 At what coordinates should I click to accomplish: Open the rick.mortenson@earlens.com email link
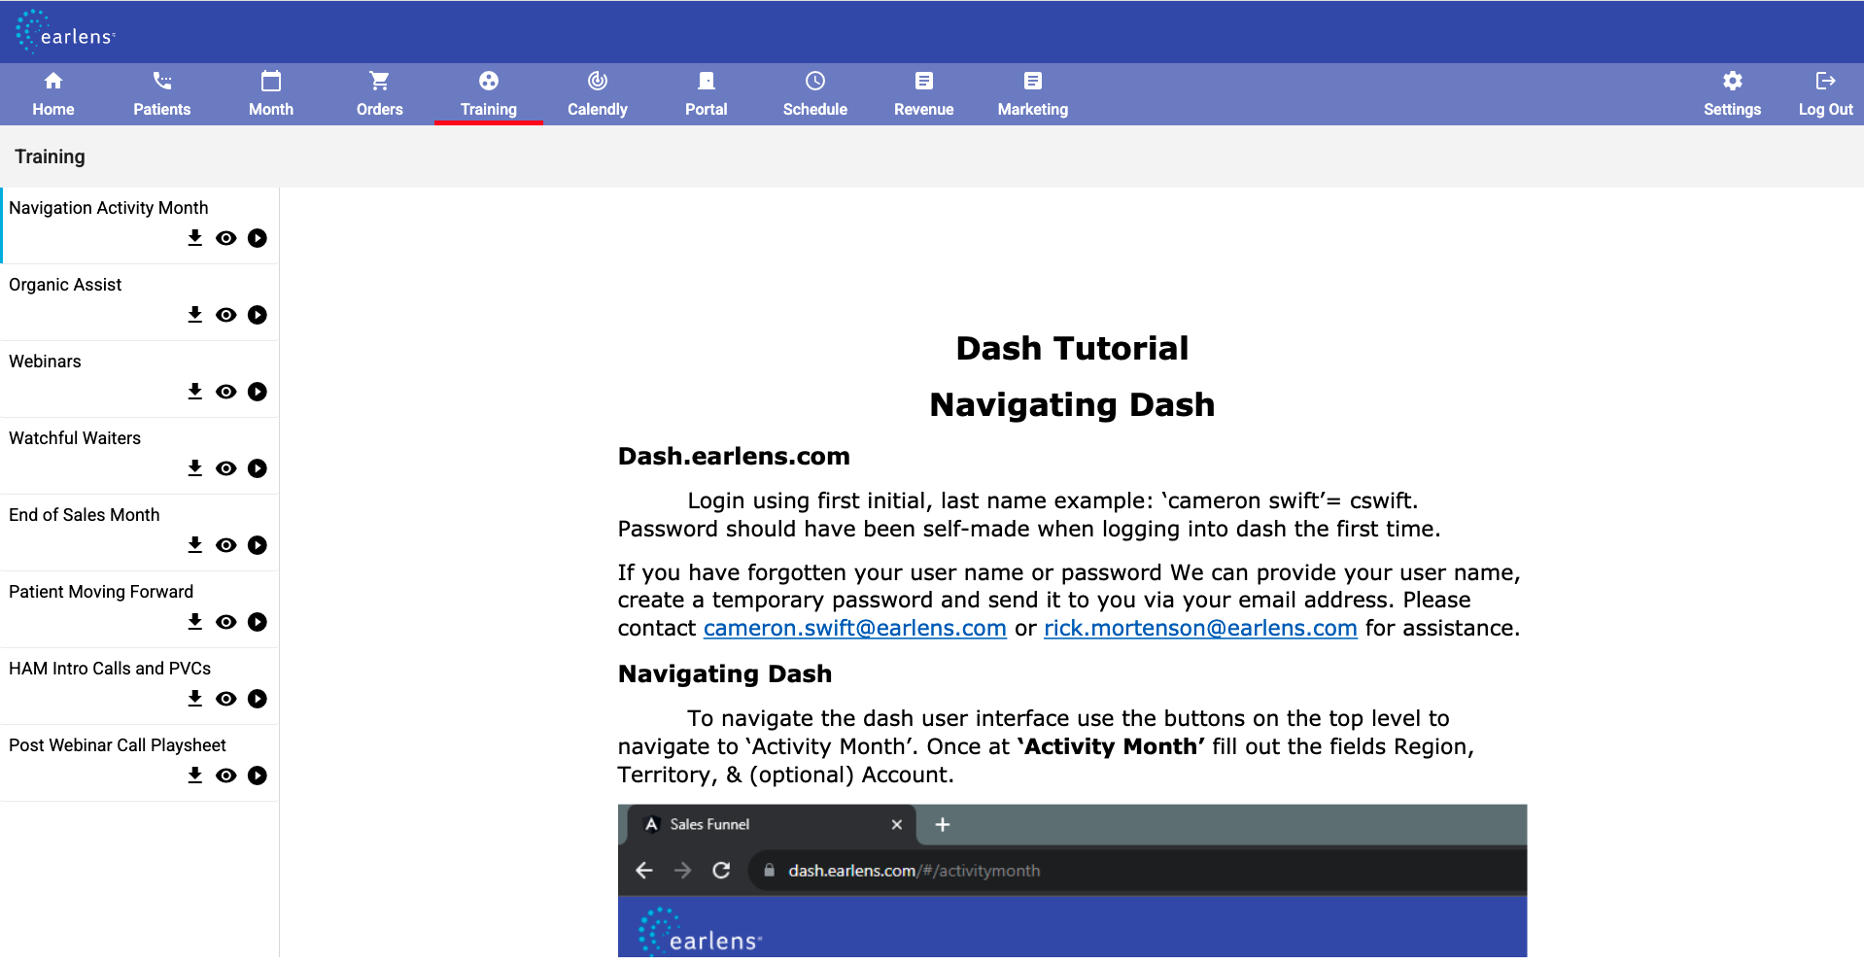(1200, 629)
